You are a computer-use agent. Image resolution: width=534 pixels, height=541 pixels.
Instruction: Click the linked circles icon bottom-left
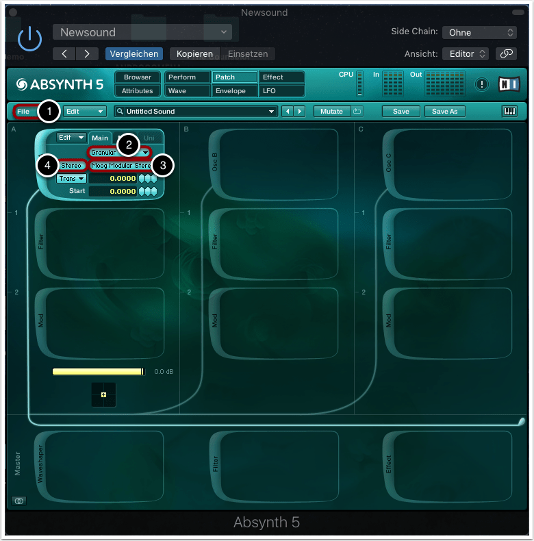click(x=19, y=501)
